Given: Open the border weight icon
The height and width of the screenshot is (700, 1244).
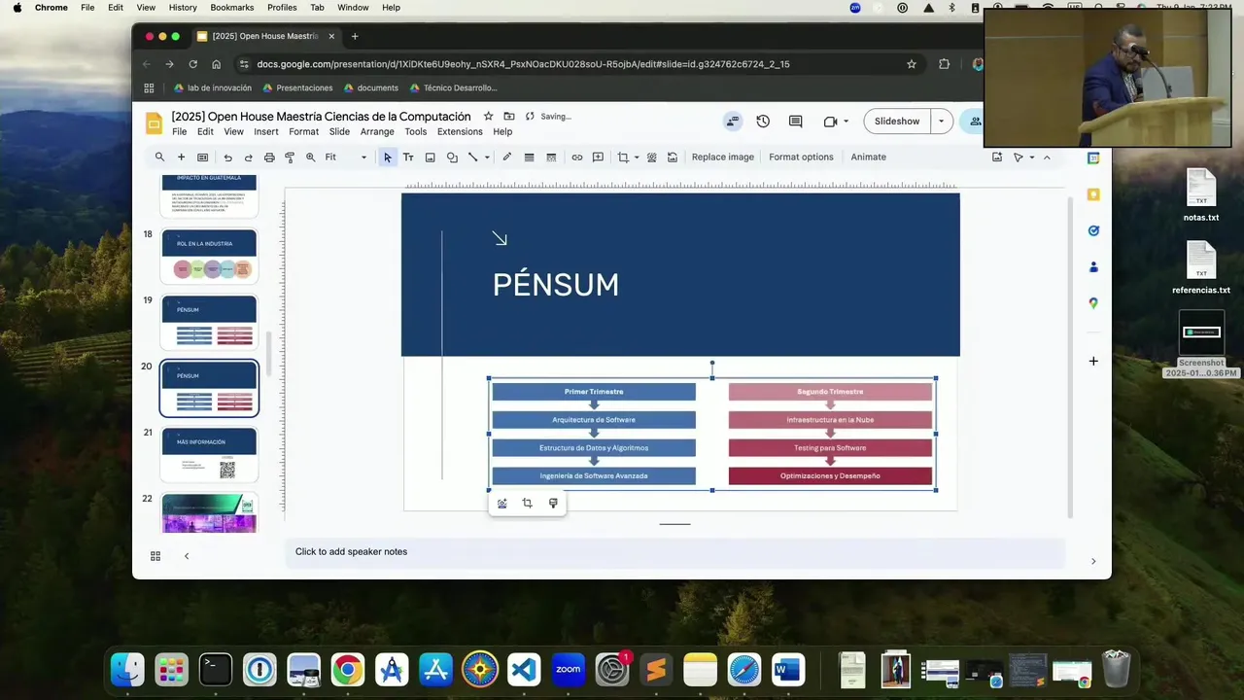Looking at the screenshot, I should click(x=529, y=157).
